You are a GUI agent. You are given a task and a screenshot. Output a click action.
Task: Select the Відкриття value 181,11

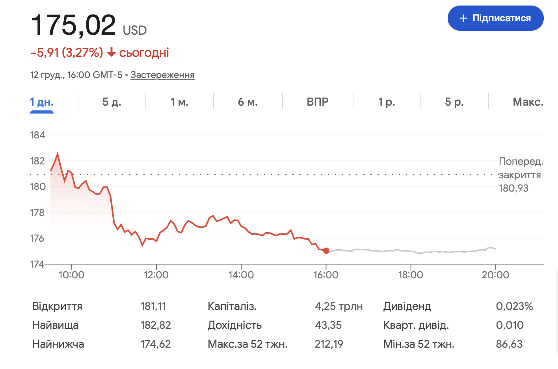point(153,306)
